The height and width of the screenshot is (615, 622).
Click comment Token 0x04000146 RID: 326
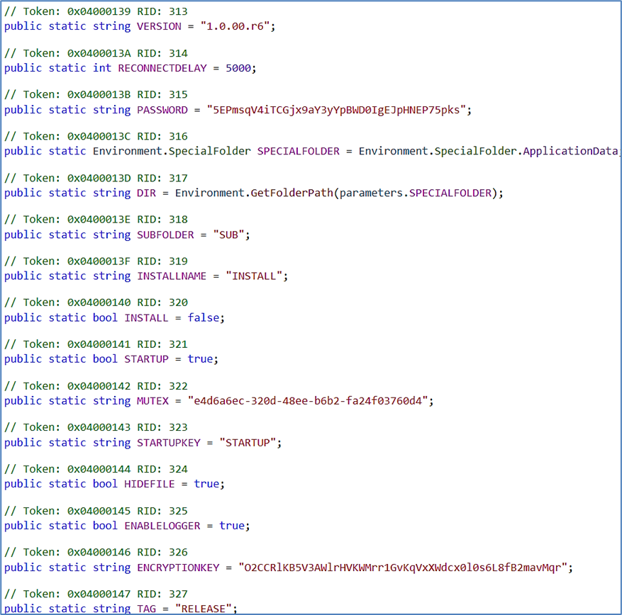[96, 553]
